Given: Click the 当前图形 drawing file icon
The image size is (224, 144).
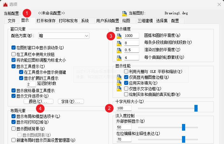Looking at the screenshot, I should pyautogui.click(x=124, y=13).
